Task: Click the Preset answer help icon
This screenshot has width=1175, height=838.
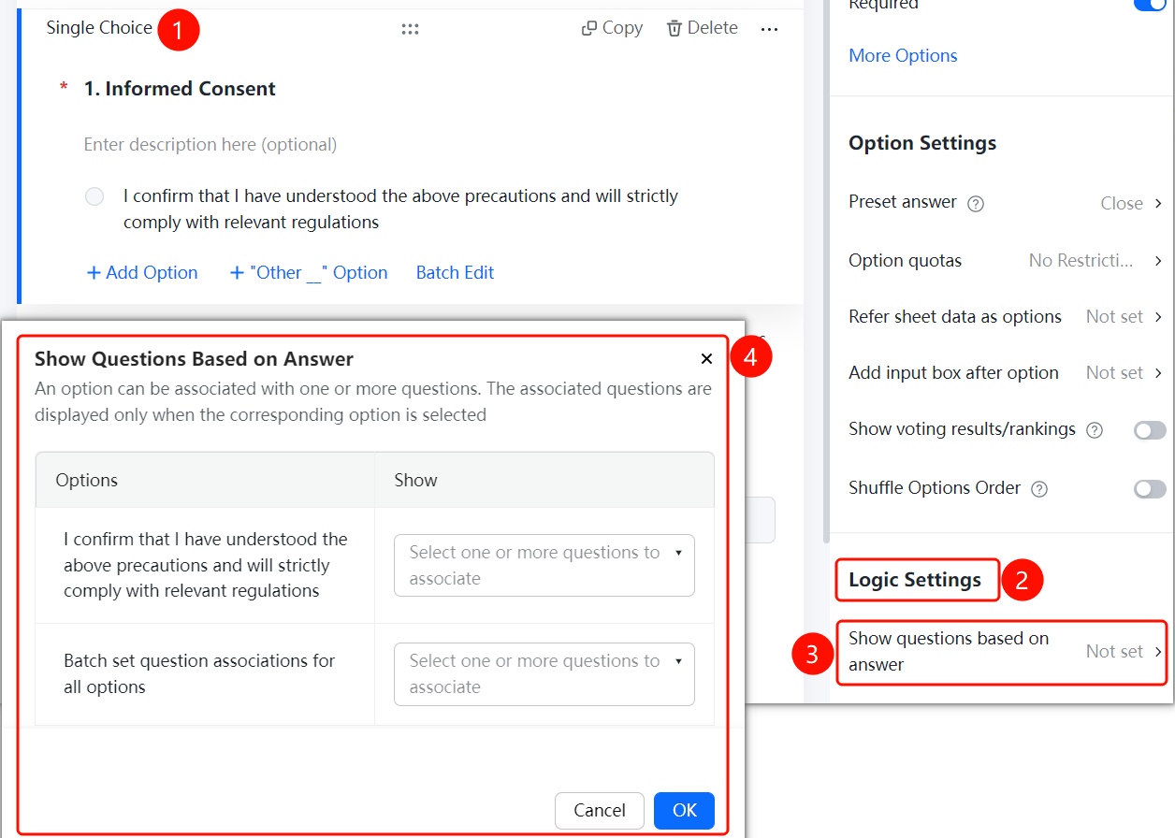Action: pos(976,204)
